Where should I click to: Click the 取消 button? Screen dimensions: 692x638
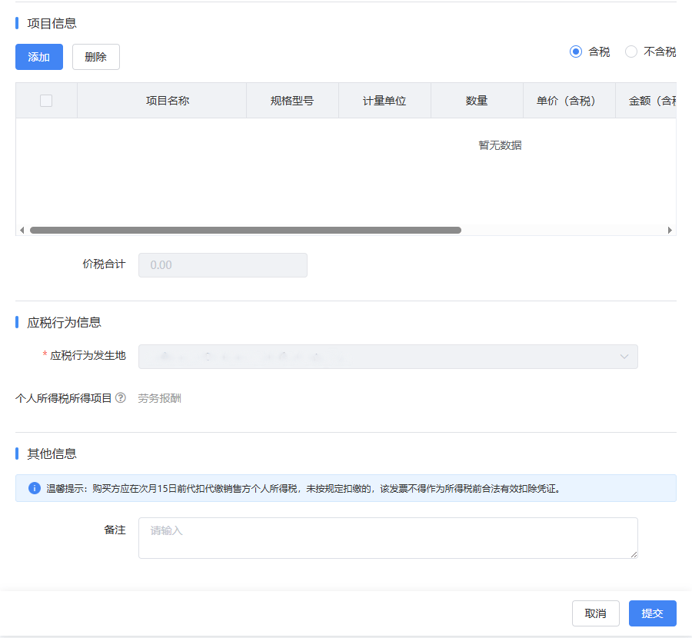(595, 613)
